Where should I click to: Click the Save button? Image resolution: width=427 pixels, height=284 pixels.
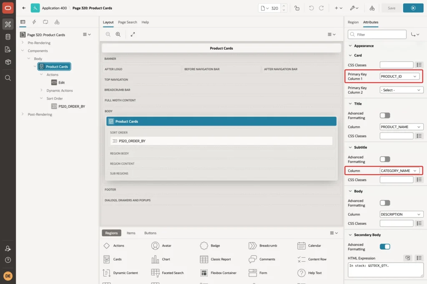coord(391,8)
